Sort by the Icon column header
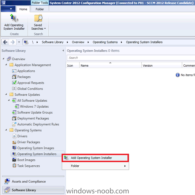 73,66
